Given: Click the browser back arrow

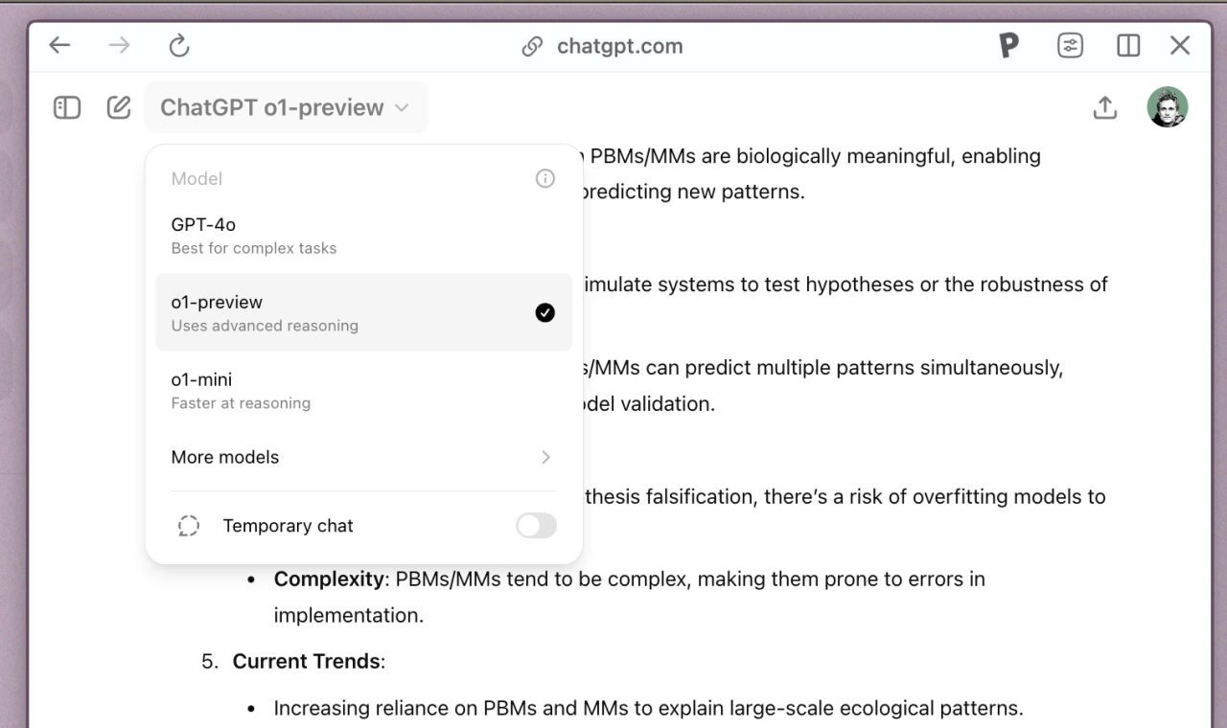Looking at the screenshot, I should pyautogui.click(x=59, y=46).
